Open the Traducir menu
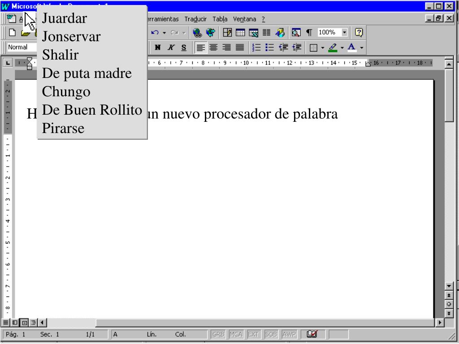This screenshot has height=344, width=459. click(x=195, y=19)
